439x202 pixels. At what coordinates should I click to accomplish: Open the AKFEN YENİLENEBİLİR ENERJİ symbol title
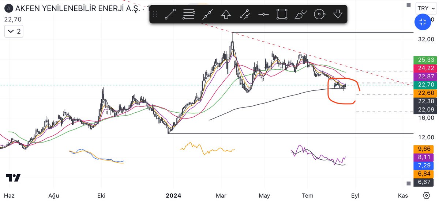pyautogui.click(x=78, y=8)
